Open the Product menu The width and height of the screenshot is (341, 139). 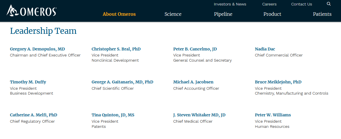pos(272,14)
